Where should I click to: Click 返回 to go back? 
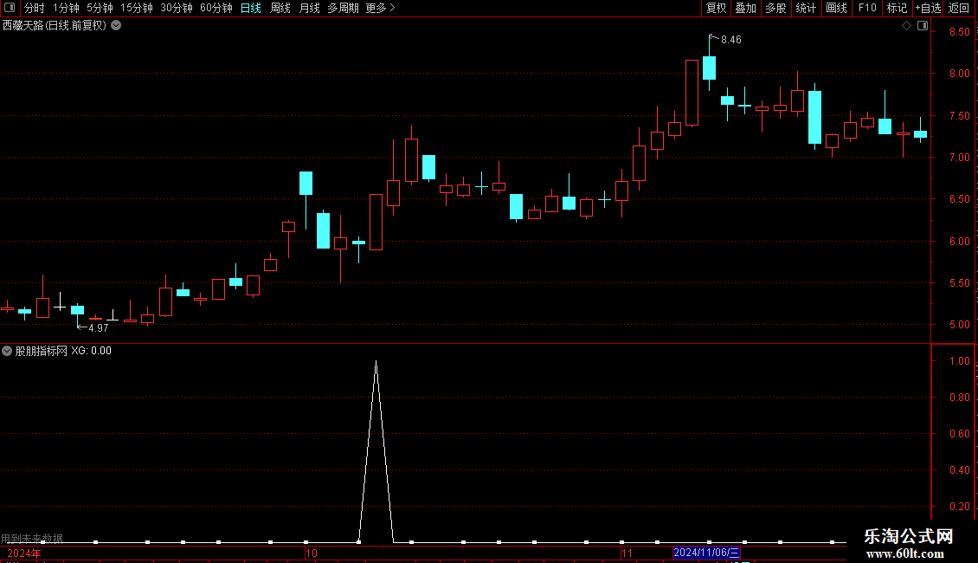(x=959, y=8)
